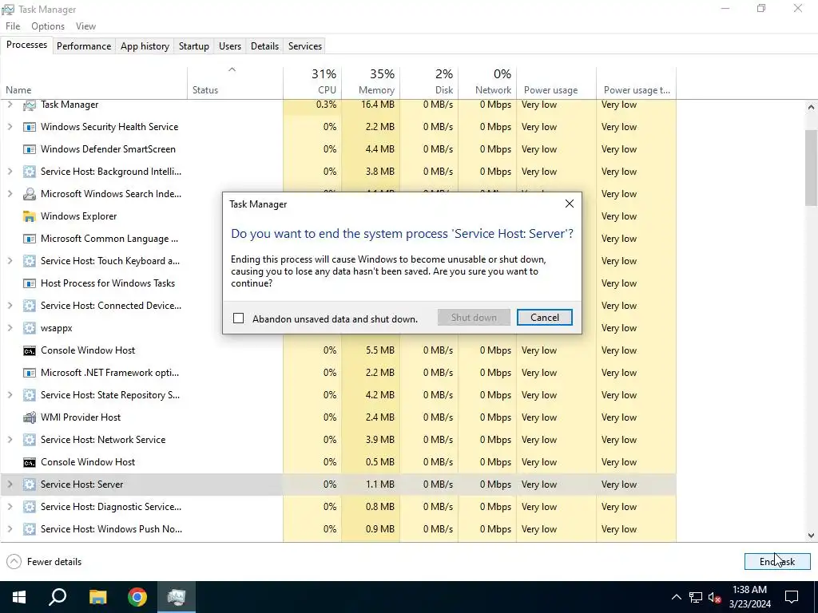Open the File menu
This screenshot has width=818, height=613.
click(x=13, y=26)
